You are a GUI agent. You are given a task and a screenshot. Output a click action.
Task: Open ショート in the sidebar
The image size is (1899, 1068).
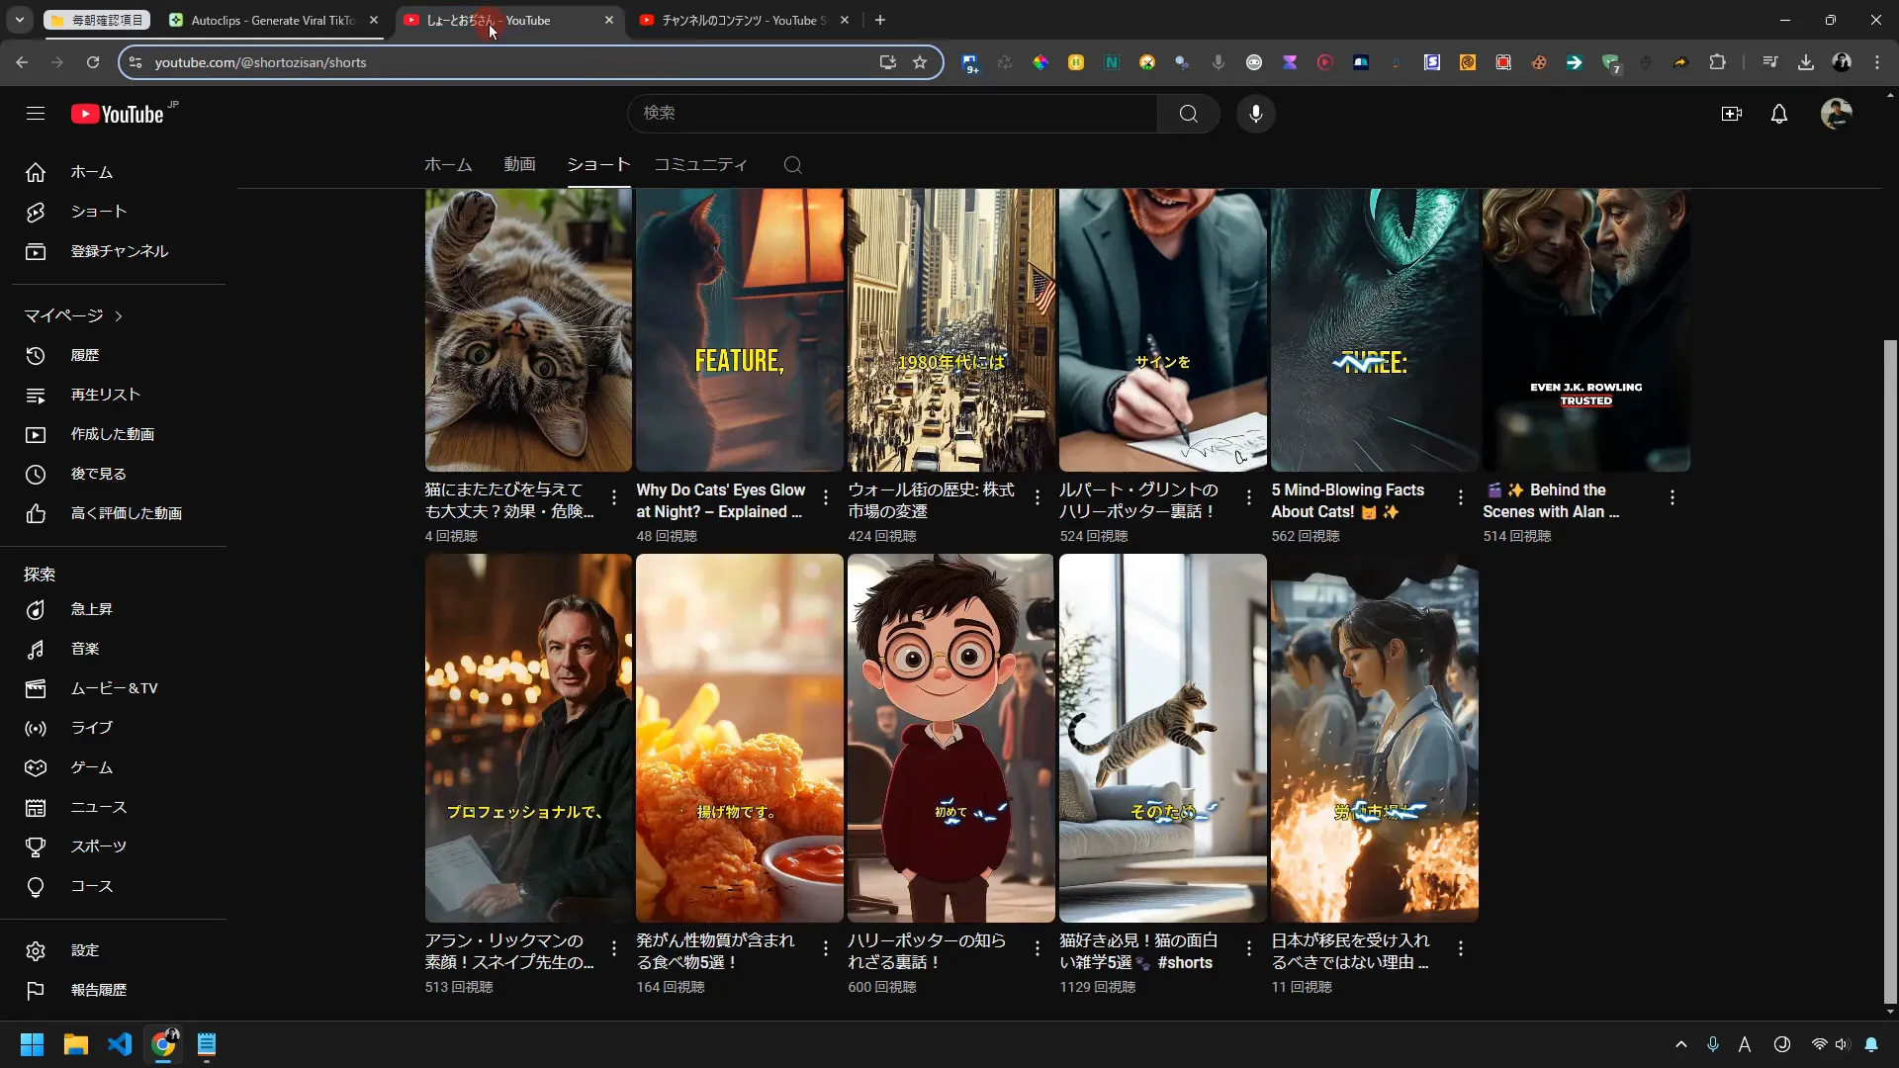[119, 212]
